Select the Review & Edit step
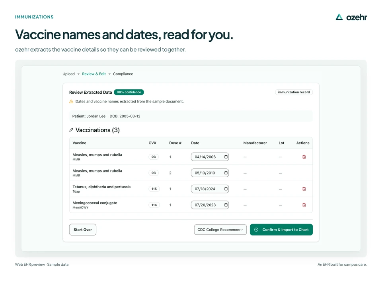This screenshot has height=286, width=382. click(94, 74)
